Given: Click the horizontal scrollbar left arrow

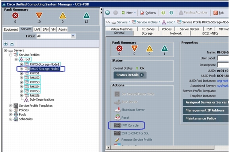Looking at the screenshot, I should click(x=108, y=148).
